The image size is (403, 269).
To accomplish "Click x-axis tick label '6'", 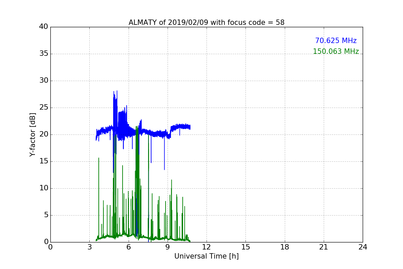I will pyautogui.click(x=128, y=247).
